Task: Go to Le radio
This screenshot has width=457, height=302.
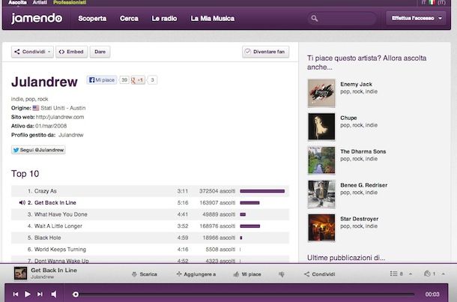Action: (164, 19)
